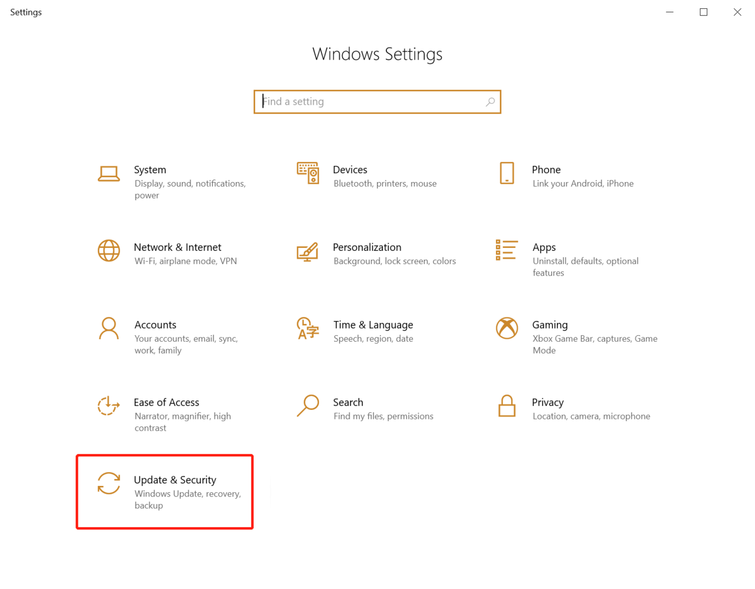
Task: Click the Accounts person icon
Action: point(109,329)
